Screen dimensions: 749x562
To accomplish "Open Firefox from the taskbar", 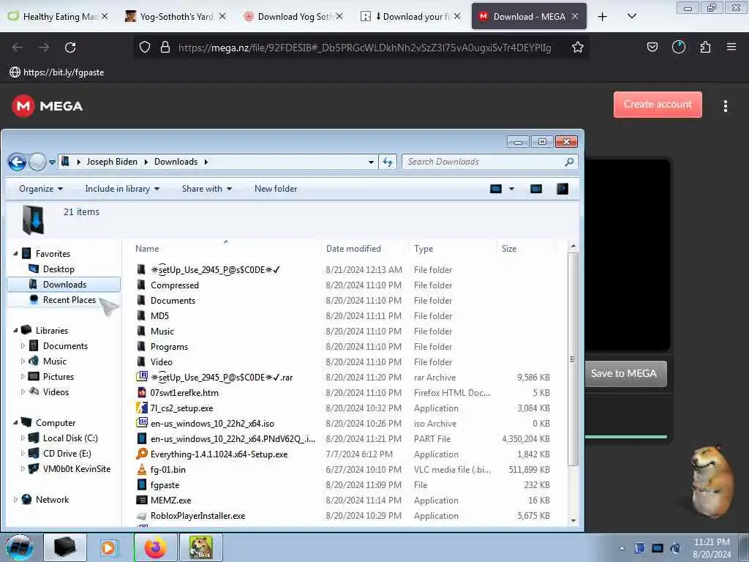I will [156, 547].
